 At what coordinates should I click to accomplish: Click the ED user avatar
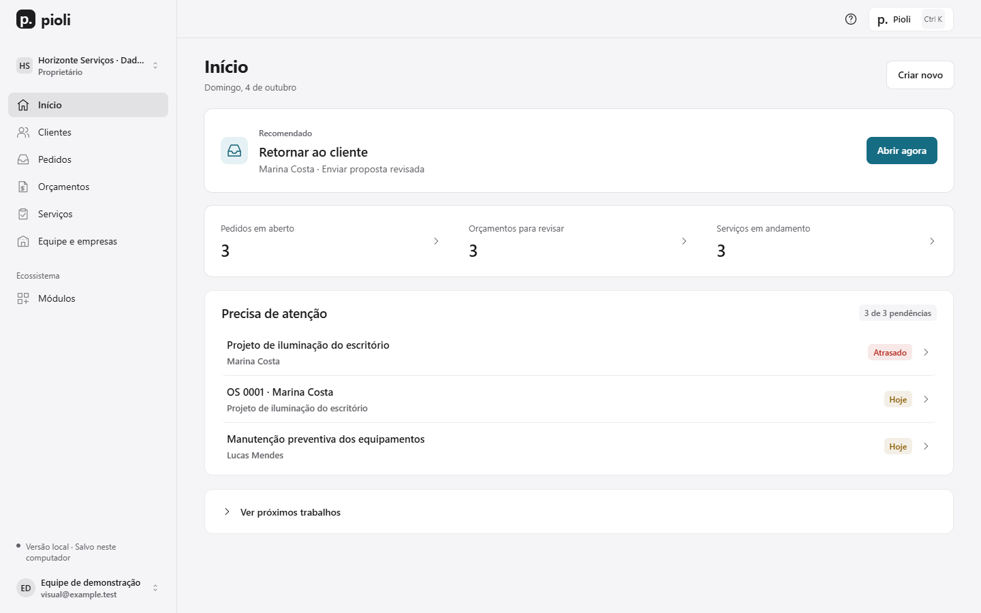26,588
